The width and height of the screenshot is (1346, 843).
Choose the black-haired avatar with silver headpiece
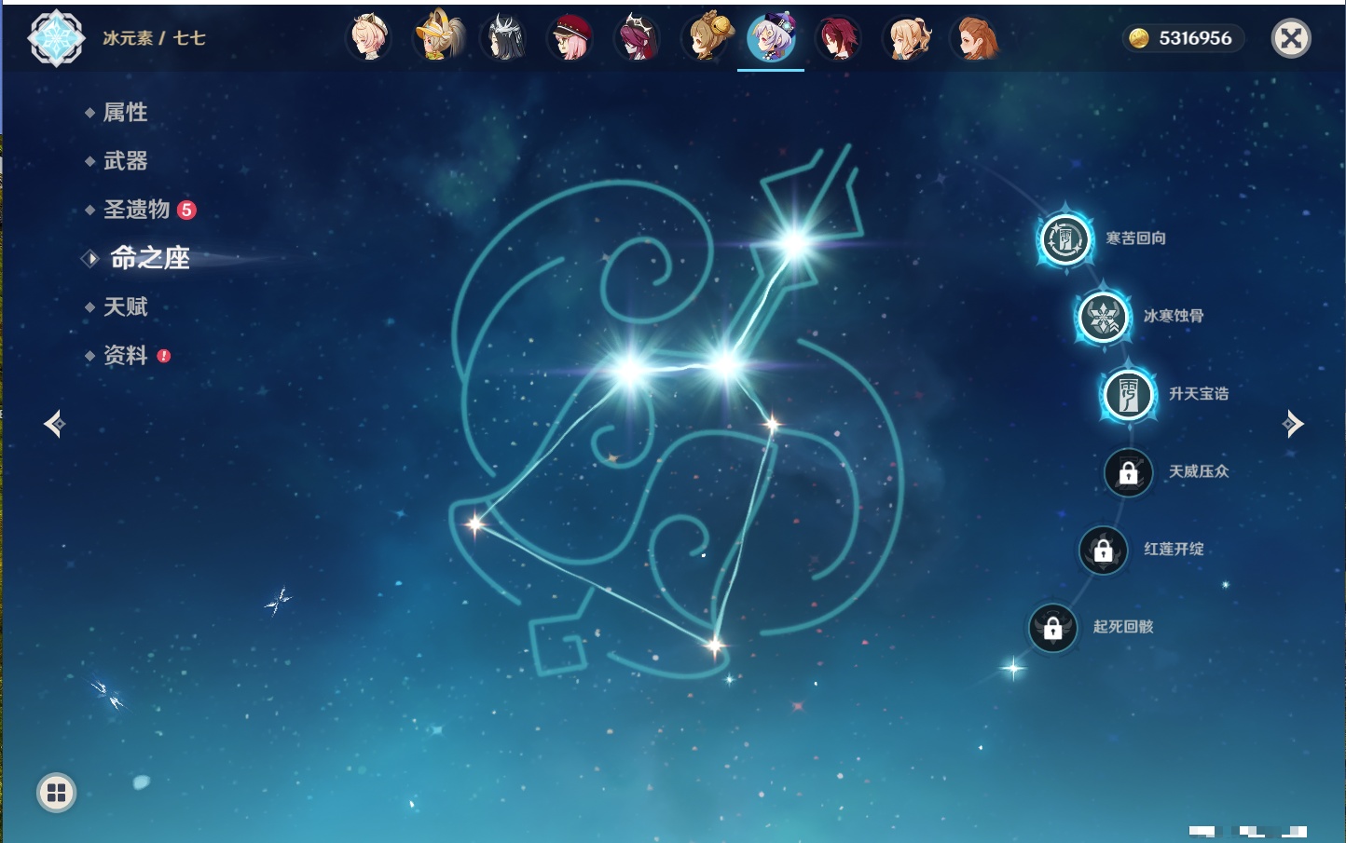pyautogui.click(x=504, y=38)
